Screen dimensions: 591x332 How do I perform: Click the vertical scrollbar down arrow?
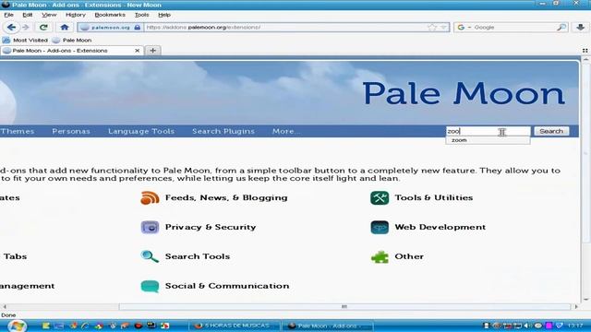click(x=585, y=300)
